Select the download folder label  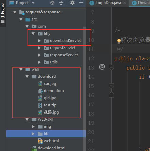47,76
